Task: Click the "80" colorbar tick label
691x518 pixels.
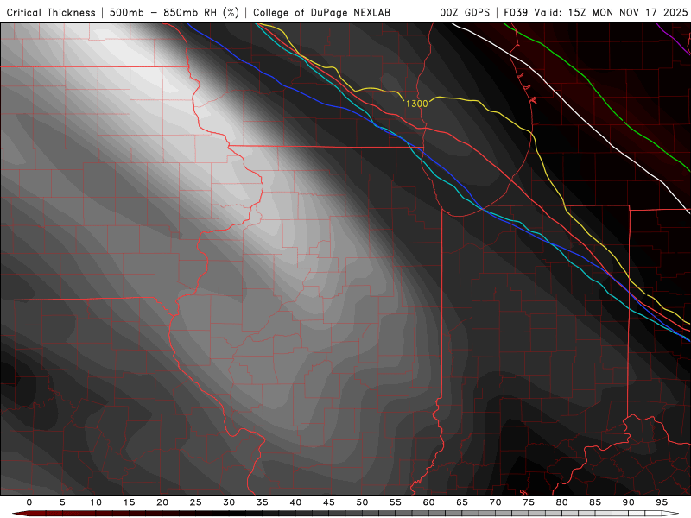Action: pos(561,502)
